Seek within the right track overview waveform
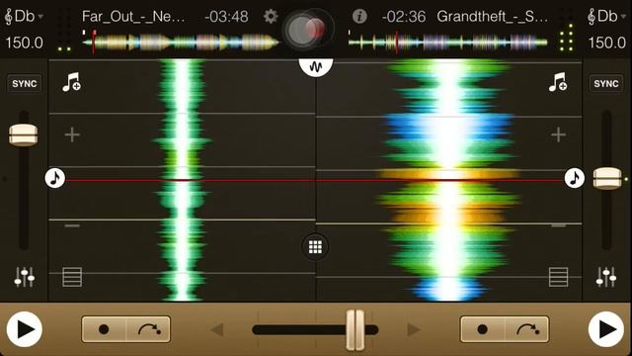632x356 pixels. [x=447, y=42]
